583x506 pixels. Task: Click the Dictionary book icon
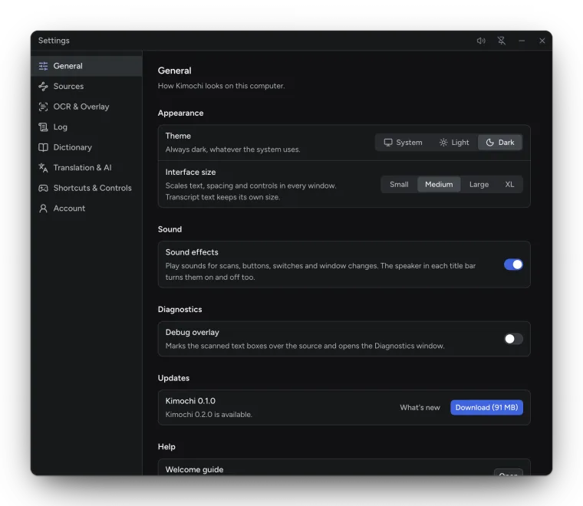[43, 147]
